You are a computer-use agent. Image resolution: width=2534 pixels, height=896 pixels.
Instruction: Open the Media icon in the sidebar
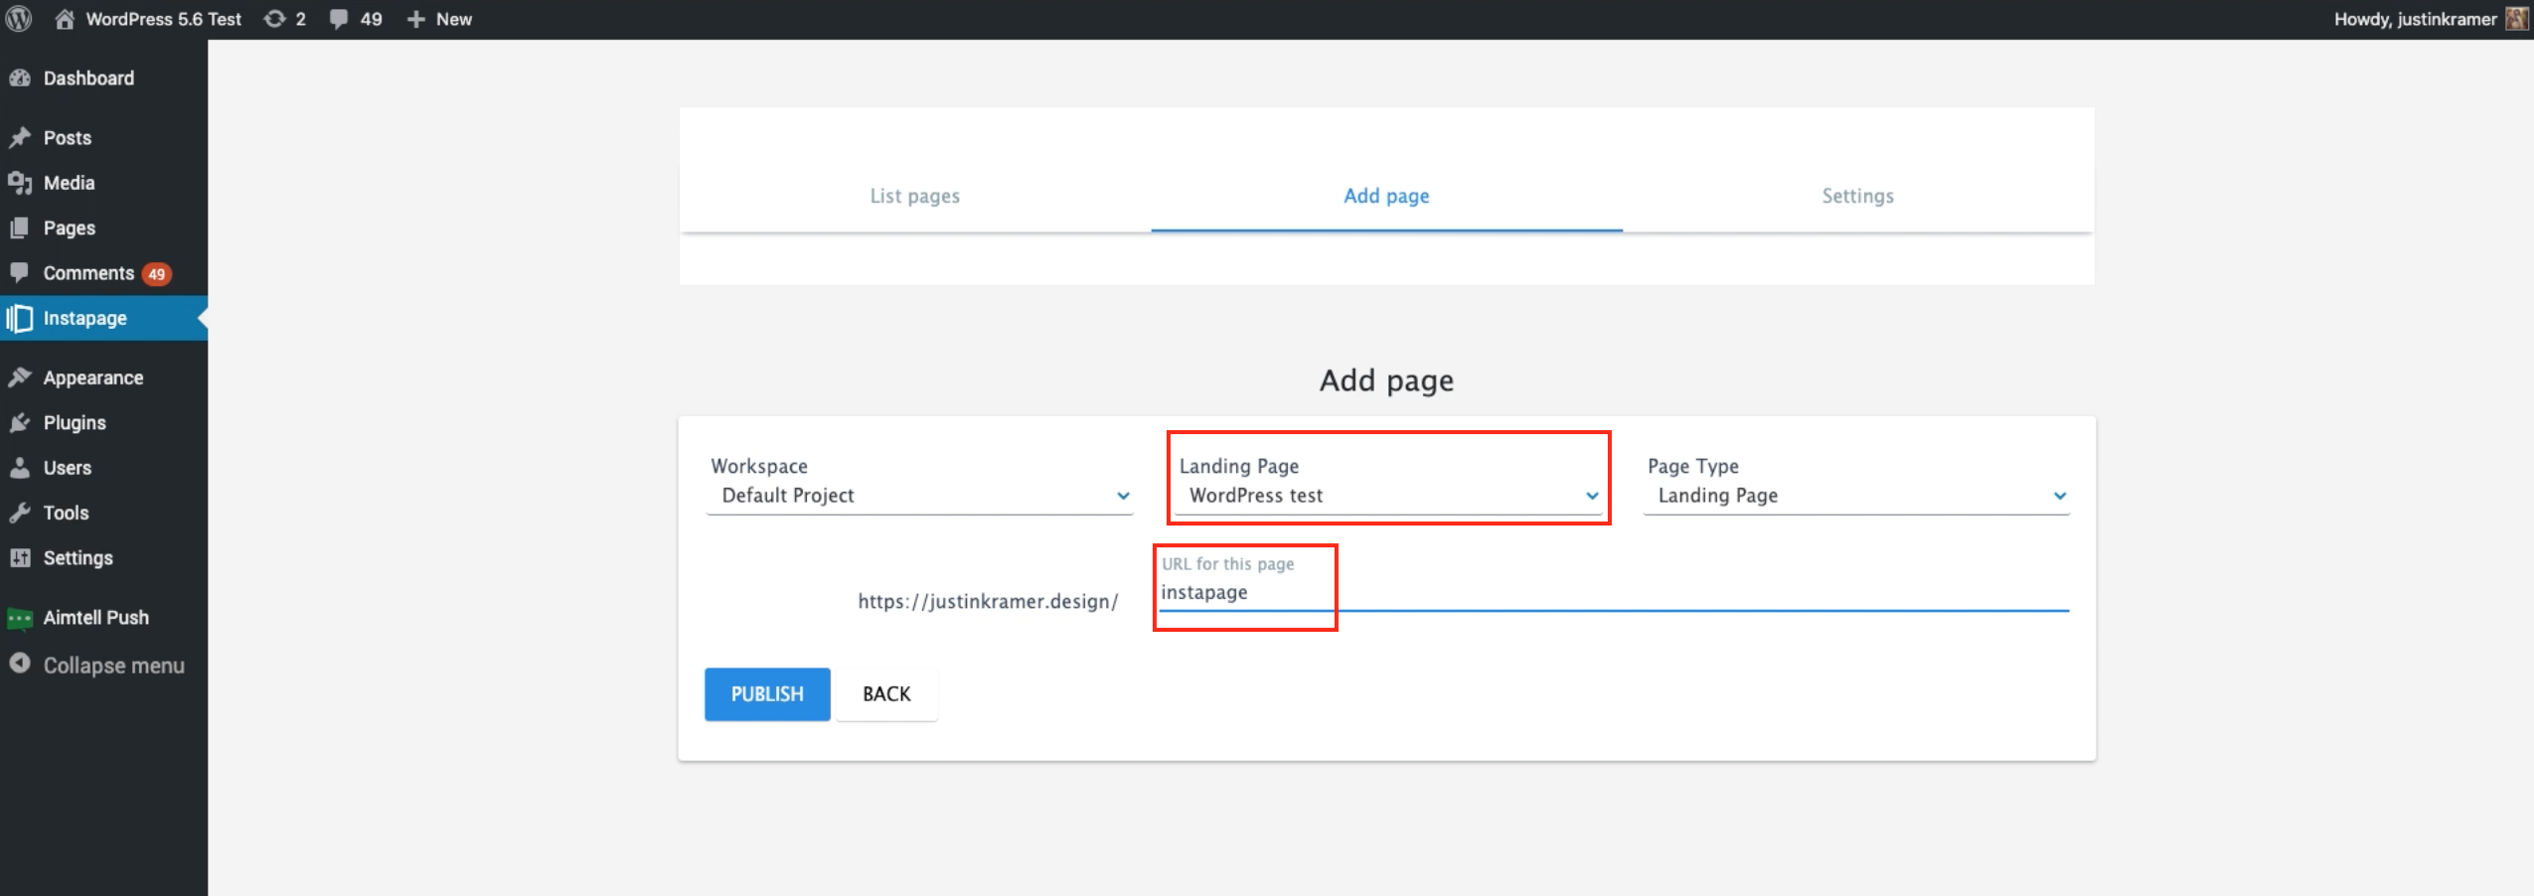pyautogui.click(x=20, y=183)
